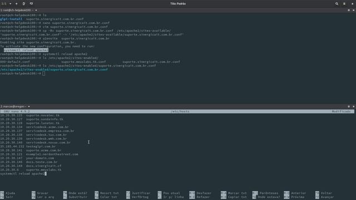Image resolution: width=356 pixels, height=200 pixels.
Task: Click 'suporte.meuslabs.tk.conf' in the listing
Action: pos(83,62)
